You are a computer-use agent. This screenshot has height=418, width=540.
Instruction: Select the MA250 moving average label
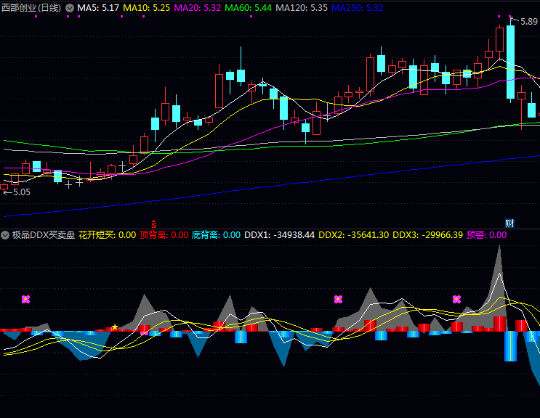tap(358, 7)
